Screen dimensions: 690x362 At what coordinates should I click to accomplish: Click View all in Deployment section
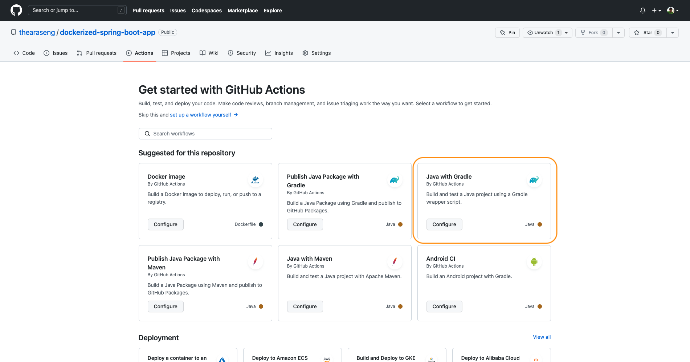[x=542, y=337]
